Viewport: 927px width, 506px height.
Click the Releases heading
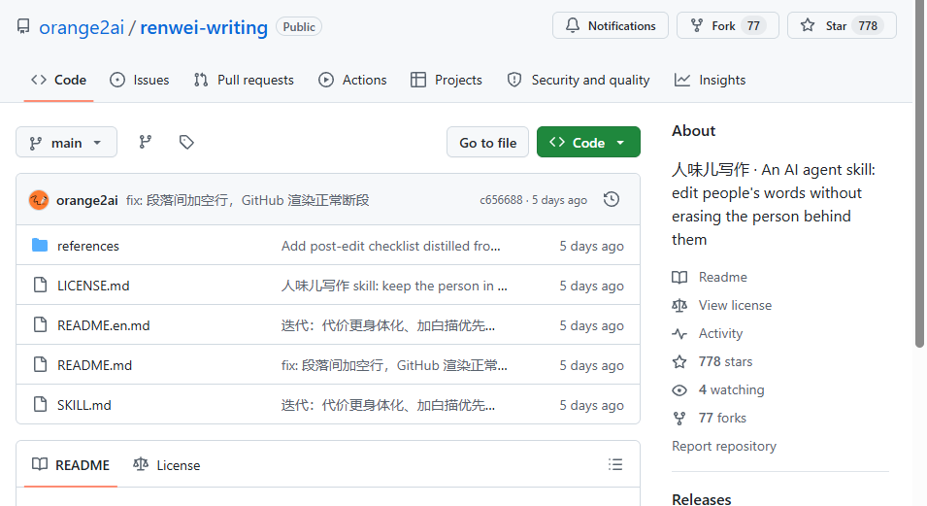click(x=701, y=499)
